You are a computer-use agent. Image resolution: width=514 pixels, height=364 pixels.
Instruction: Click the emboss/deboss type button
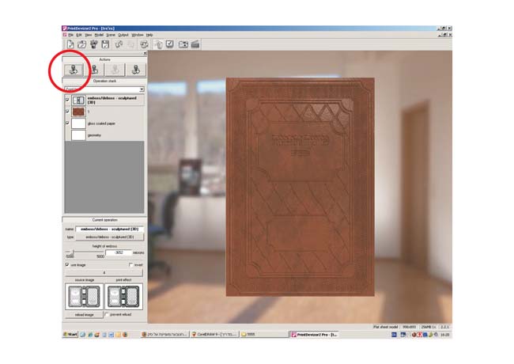click(x=109, y=237)
